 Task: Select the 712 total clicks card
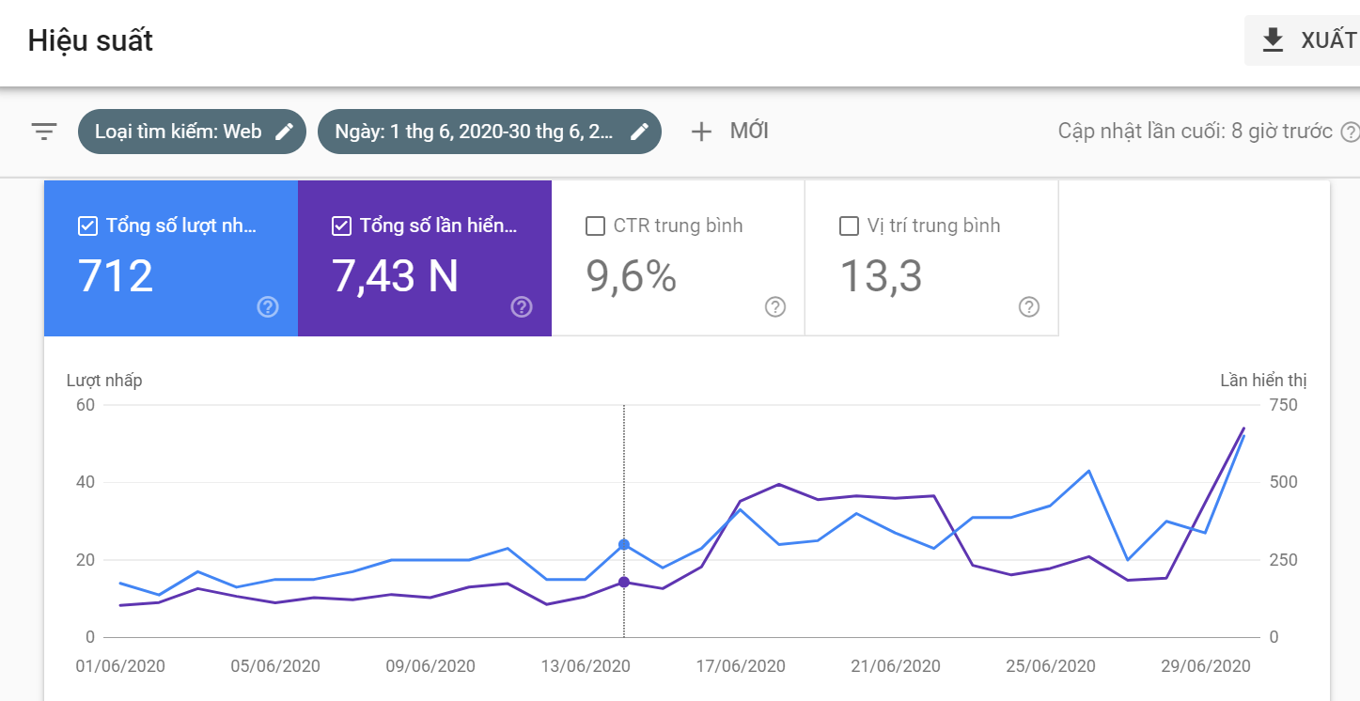[171, 258]
